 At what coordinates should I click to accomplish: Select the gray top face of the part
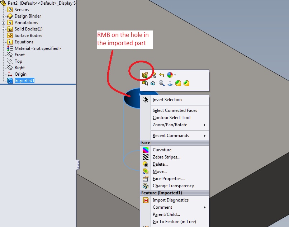(x=231, y=111)
